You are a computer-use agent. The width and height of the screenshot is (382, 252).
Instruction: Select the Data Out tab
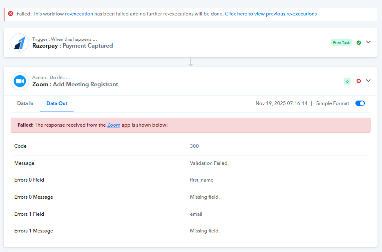(x=57, y=103)
